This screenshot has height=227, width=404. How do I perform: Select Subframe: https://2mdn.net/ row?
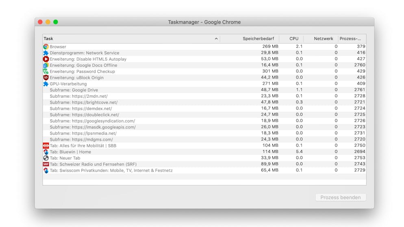204,96
